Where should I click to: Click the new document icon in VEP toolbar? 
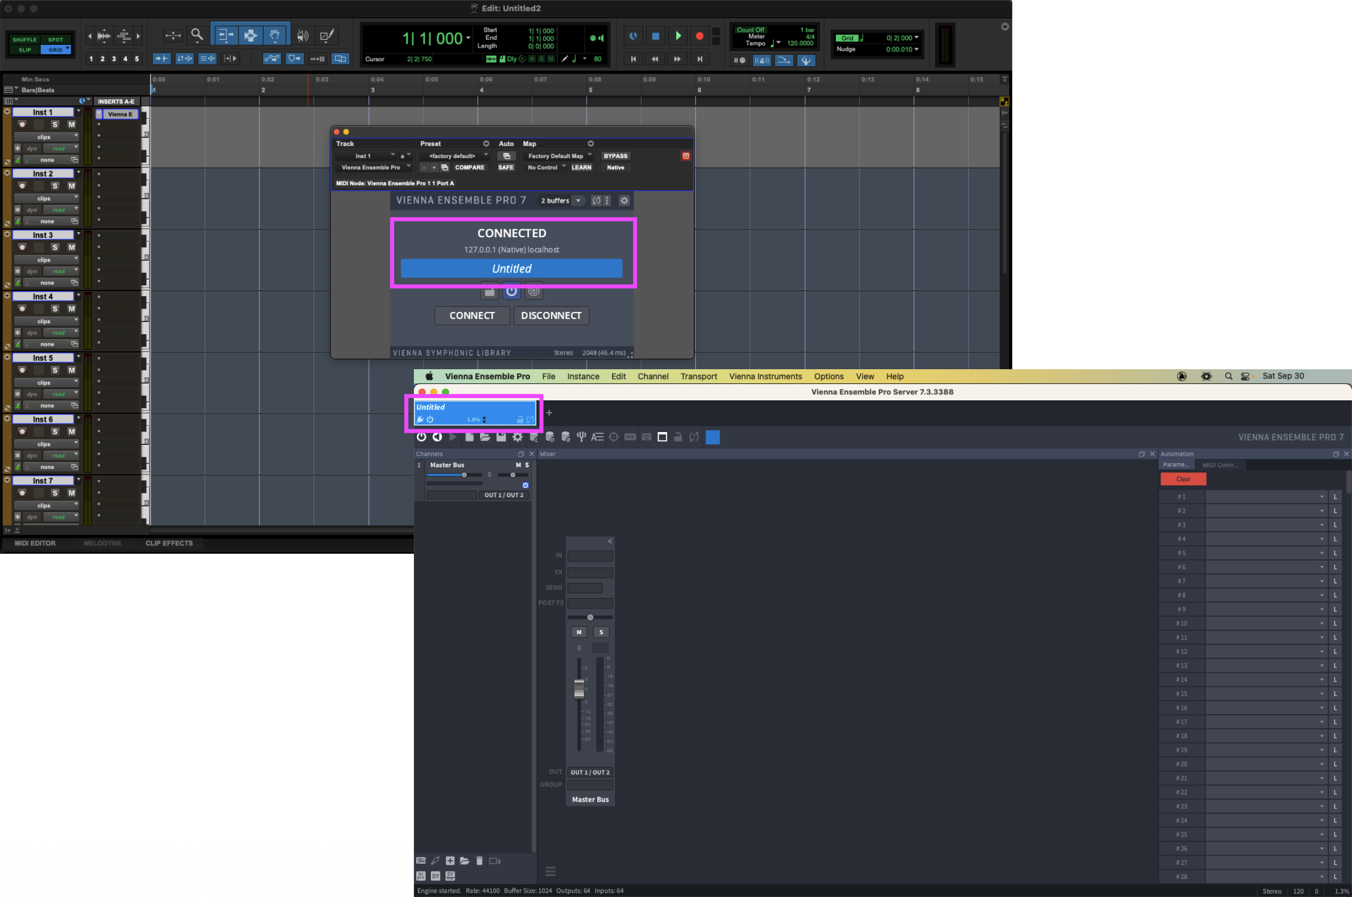(x=469, y=437)
